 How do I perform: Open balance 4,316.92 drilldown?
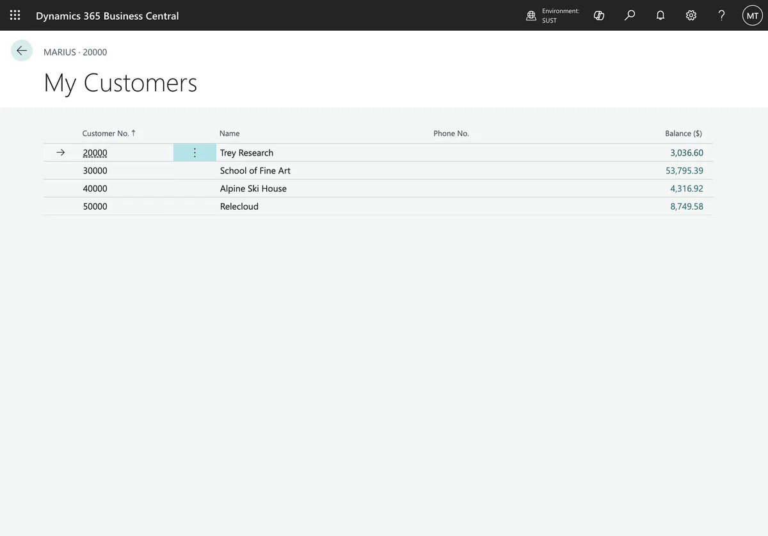(687, 189)
